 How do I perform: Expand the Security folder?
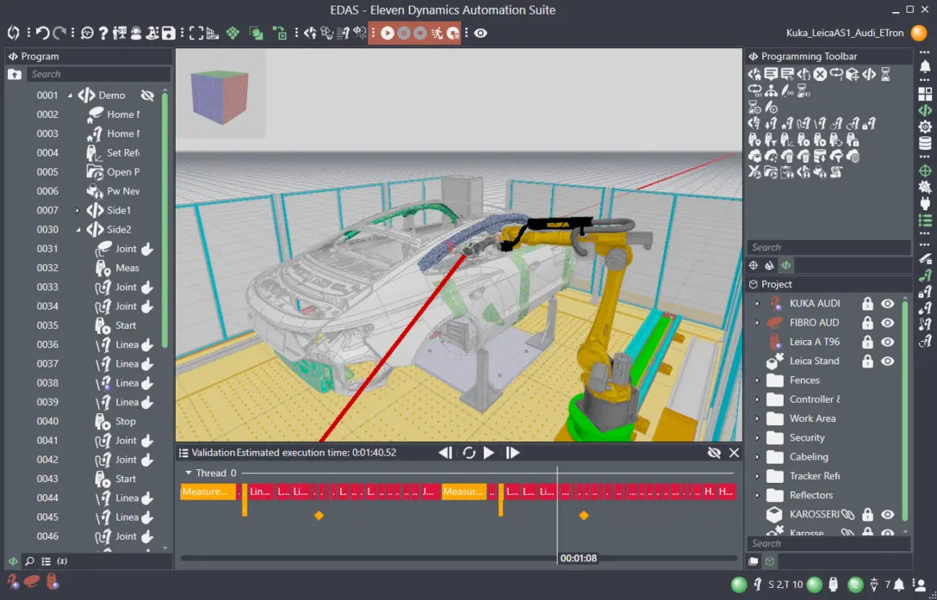pos(757,437)
